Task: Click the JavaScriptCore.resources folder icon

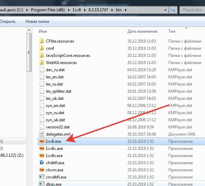Action: click(42, 55)
